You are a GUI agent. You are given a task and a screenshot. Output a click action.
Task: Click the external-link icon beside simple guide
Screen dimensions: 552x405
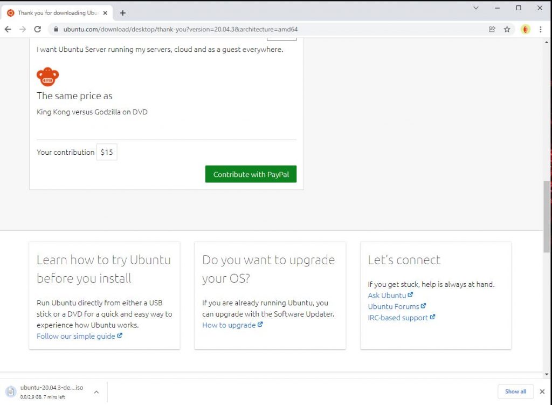point(120,335)
